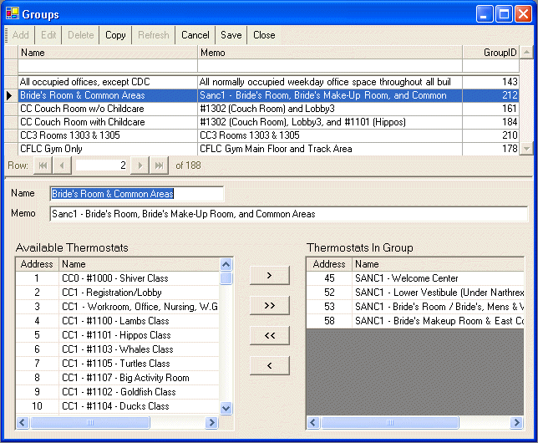Jump to the last record in navigator
Viewport: 538px width, 443px height.
pos(160,165)
